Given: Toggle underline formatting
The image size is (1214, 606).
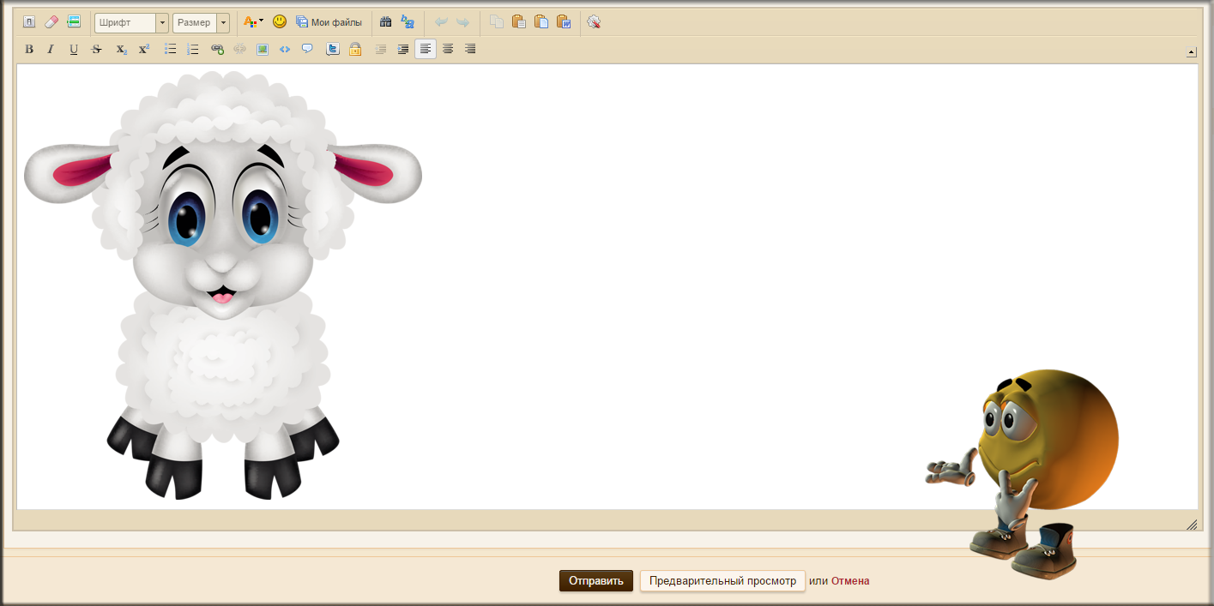Looking at the screenshot, I should coord(74,50).
